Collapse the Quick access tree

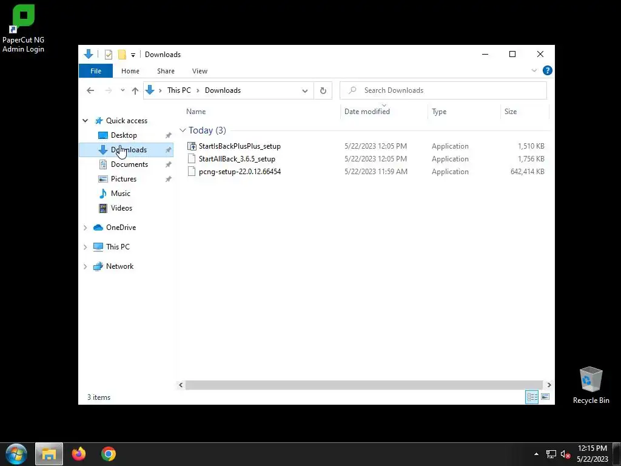click(85, 121)
